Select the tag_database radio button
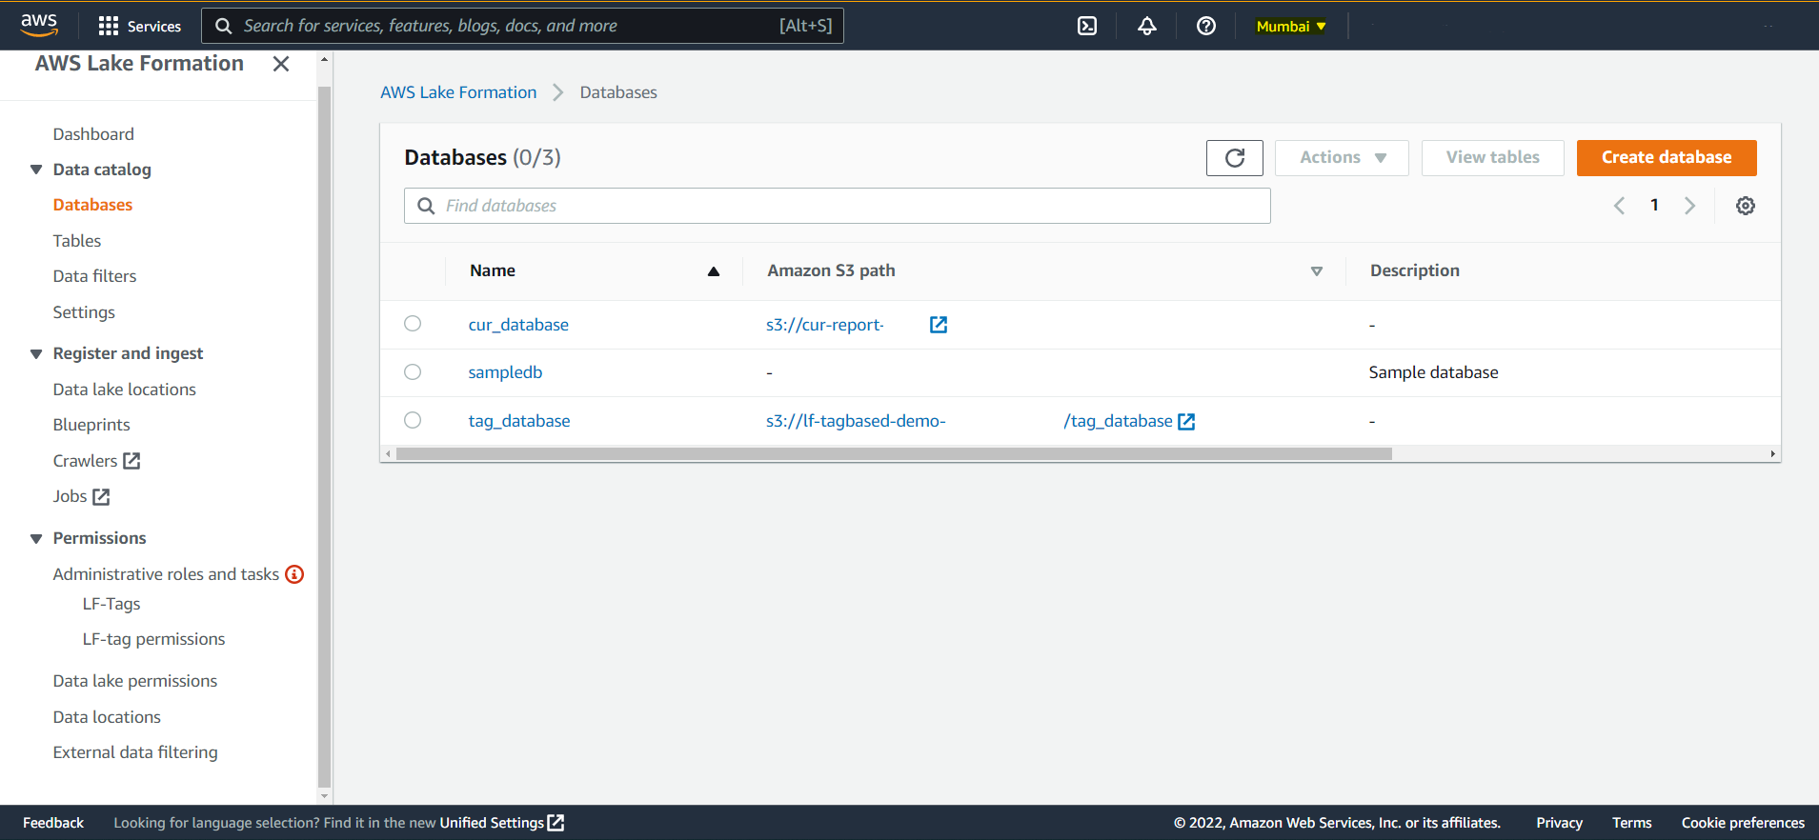Viewport: 1819px width, 840px height. (413, 420)
